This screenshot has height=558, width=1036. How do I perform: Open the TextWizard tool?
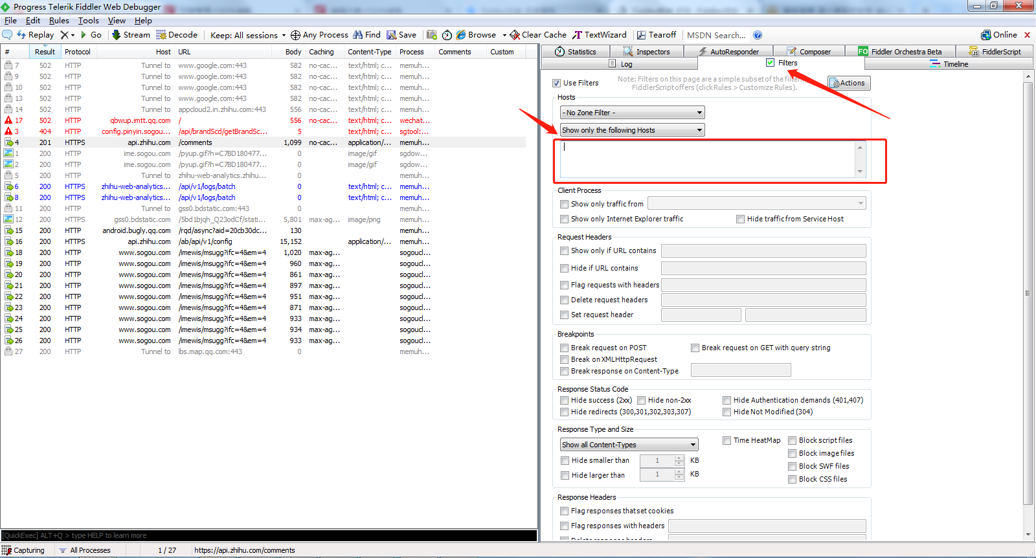(x=600, y=35)
